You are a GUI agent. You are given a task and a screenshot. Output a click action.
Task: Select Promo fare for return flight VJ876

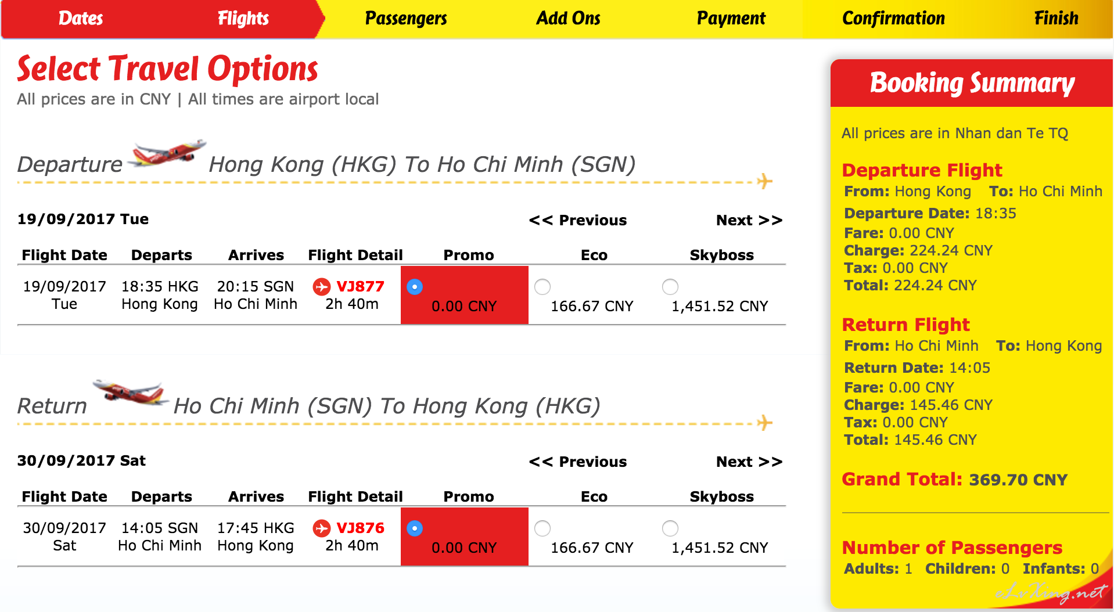tap(415, 528)
